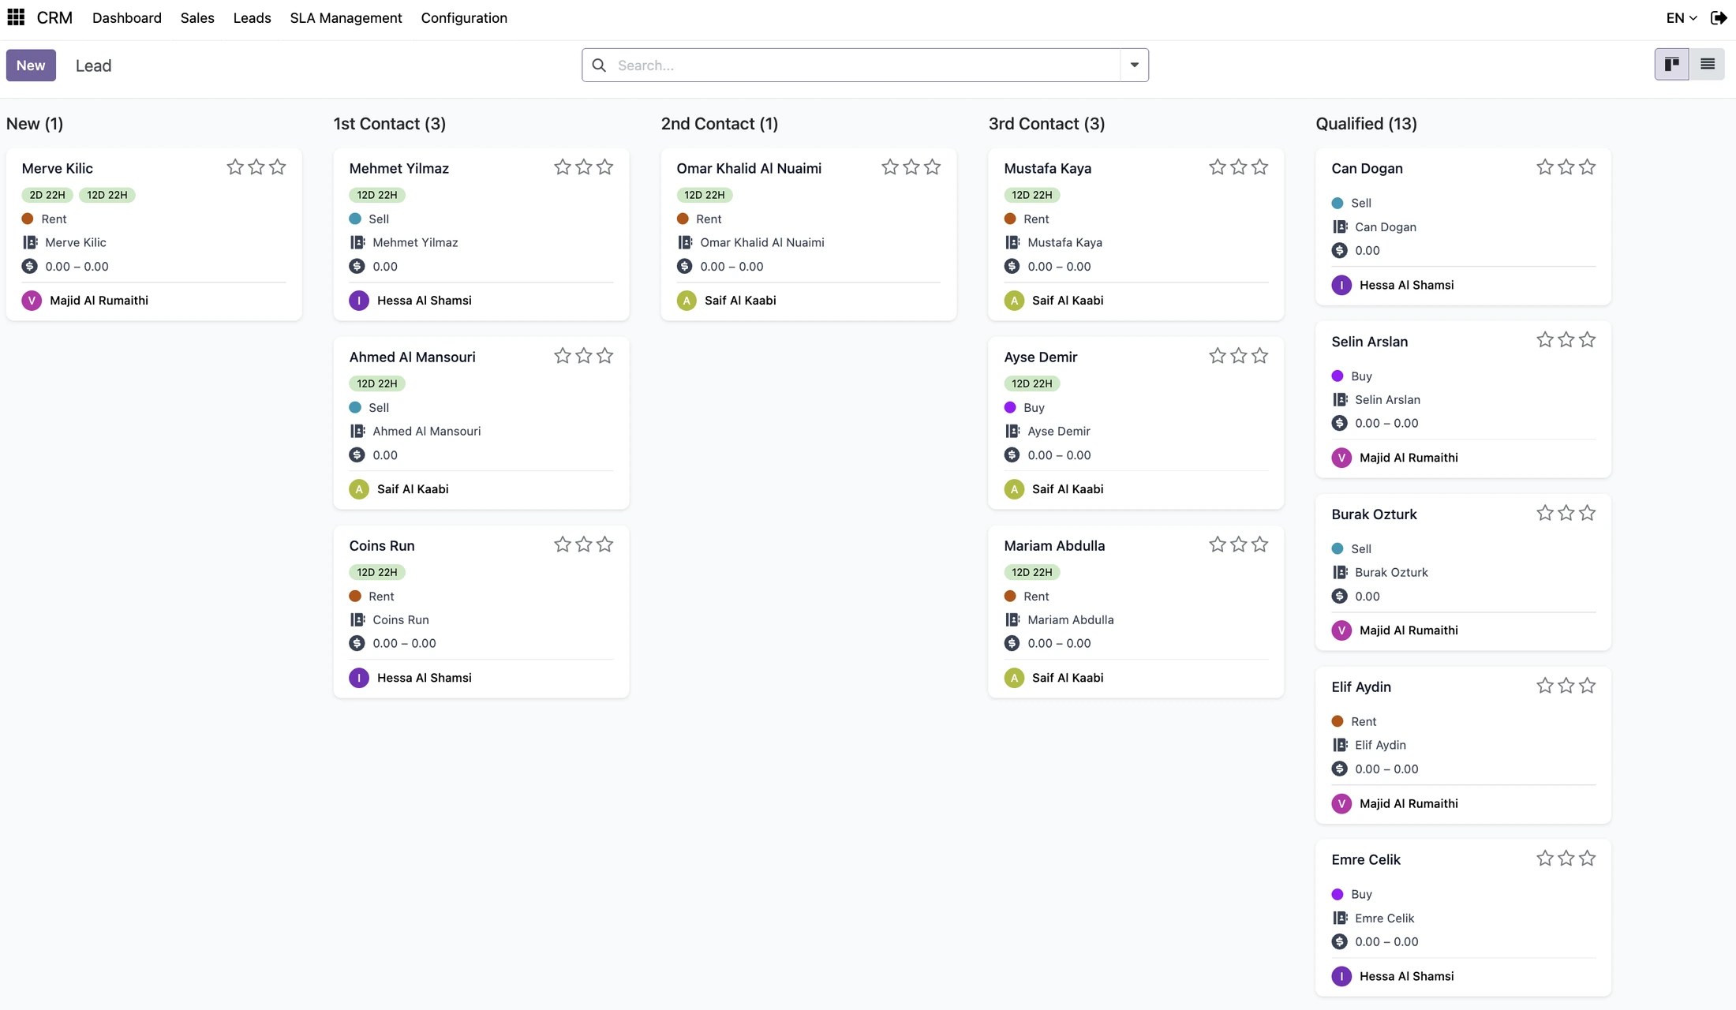The image size is (1736, 1010).
Task: Click Saif Al Kaabi avatar on Mariam Abdulla card
Action: click(1014, 678)
